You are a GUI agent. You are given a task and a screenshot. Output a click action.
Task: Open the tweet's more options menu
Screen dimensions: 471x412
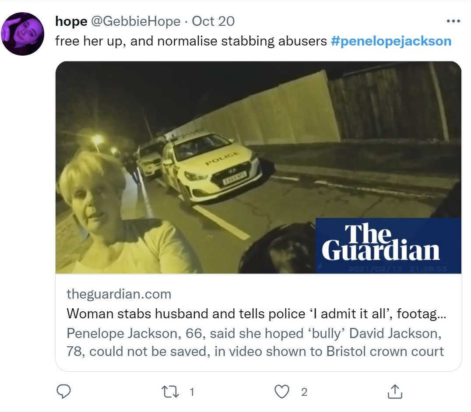[x=453, y=21]
